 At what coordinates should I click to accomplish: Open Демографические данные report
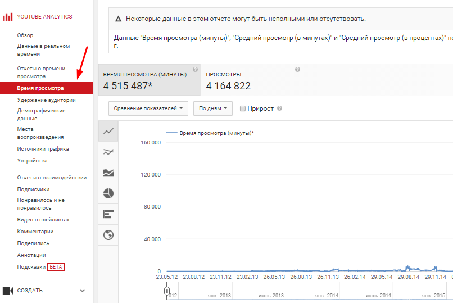41,114
